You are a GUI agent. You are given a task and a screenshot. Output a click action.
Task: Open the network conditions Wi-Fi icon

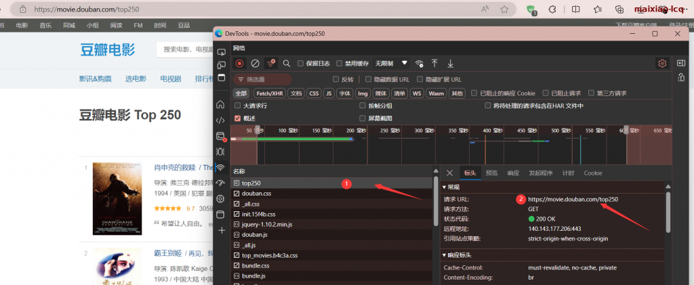pos(420,63)
